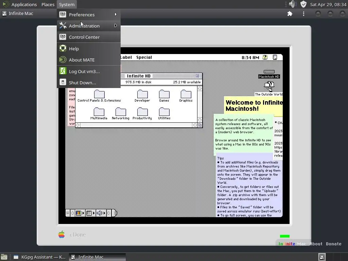
Task: Open the application switcher menu icon
Action: point(275,57)
